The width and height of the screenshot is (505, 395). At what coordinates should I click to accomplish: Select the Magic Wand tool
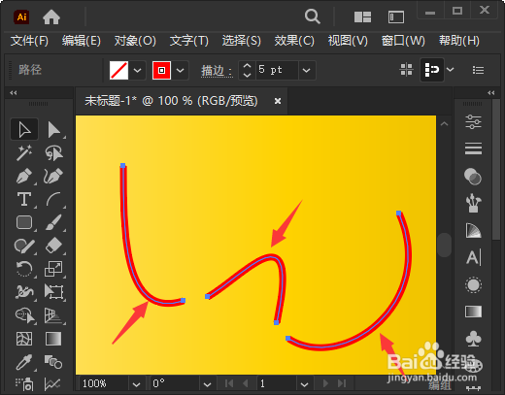pyautogui.click(x=24, y=152)
